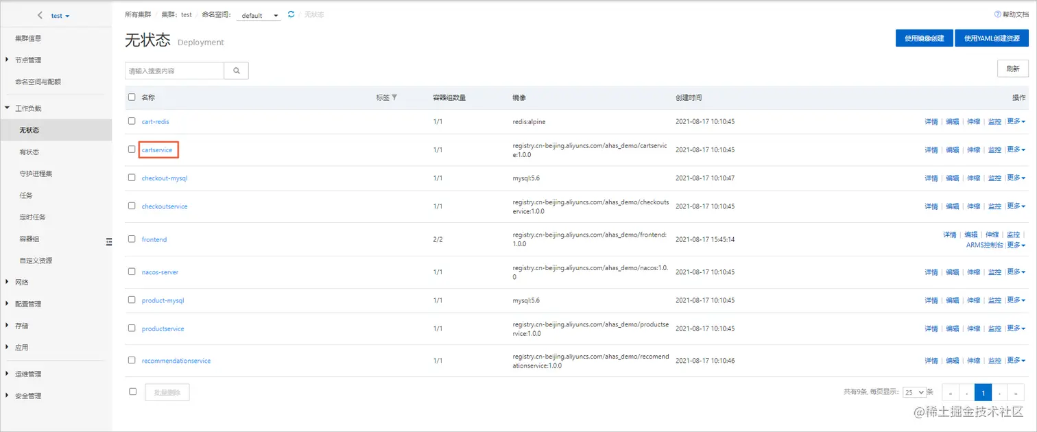Screen dimensions: 1037x432
Task: Open the label filter funnel icon
Action: (394, 97)
